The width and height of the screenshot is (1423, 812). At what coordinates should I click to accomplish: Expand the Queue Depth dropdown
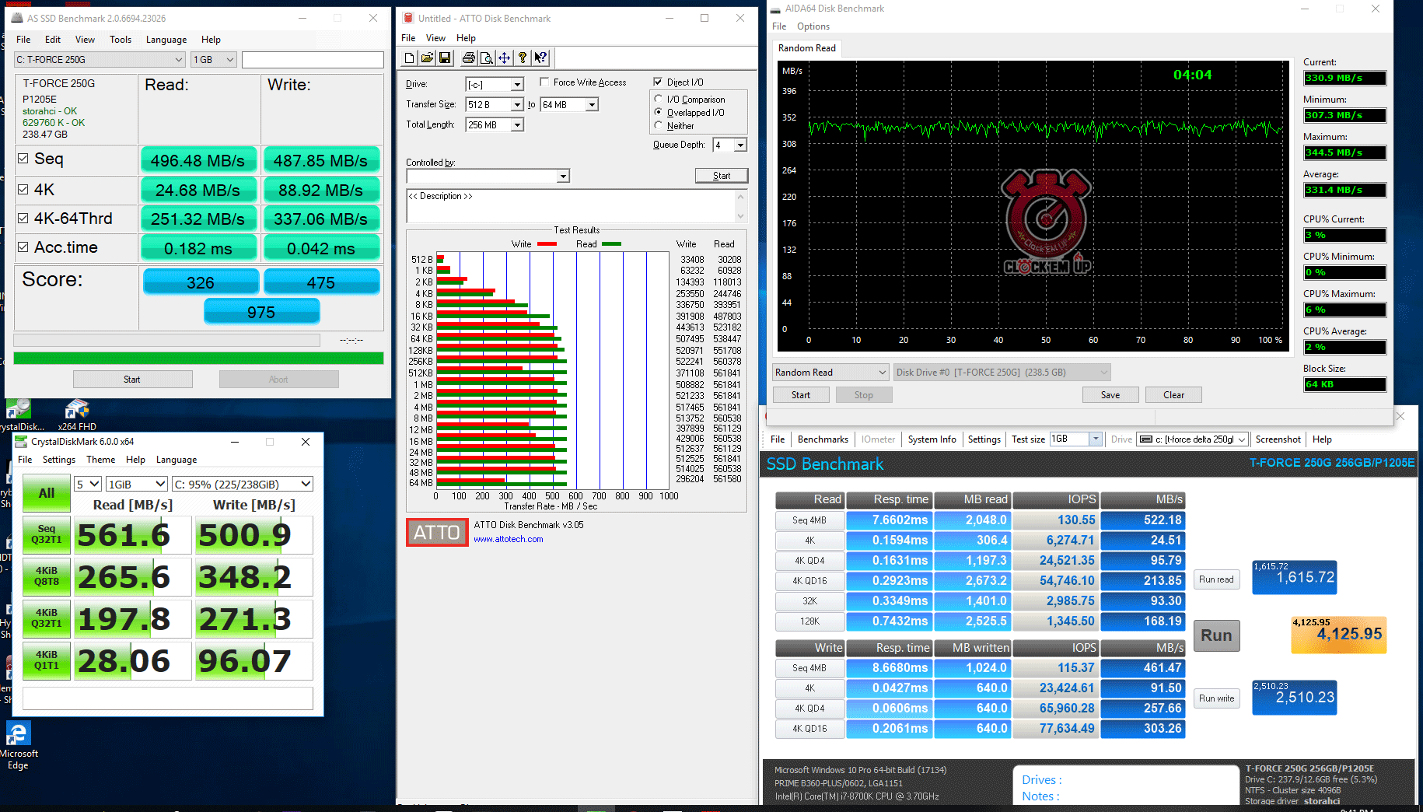click(740, 145)
